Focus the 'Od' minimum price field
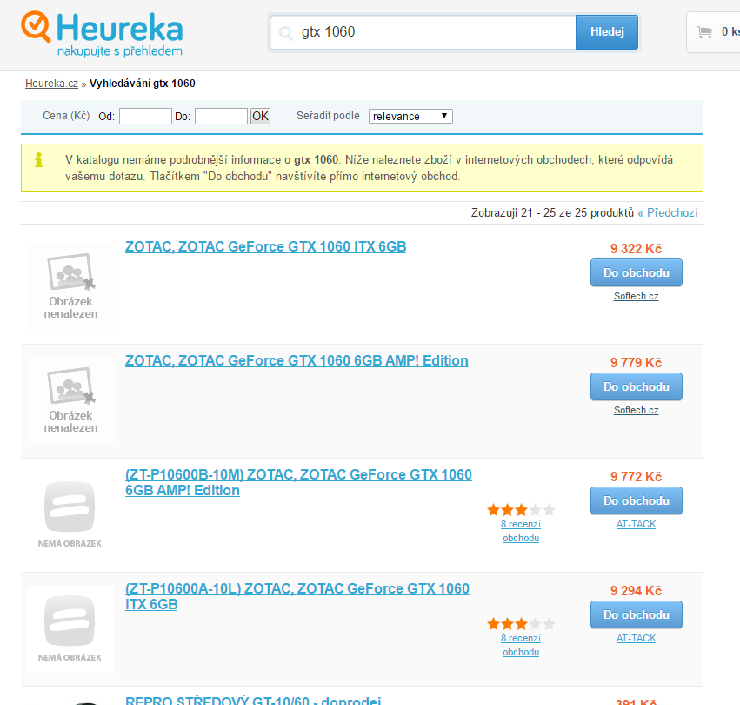This screenshot has width=740, height=705. (145, 116)
